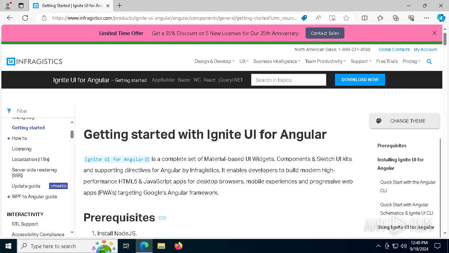The width and height of the screenshot is (449, 253).
Task: Switch docs to AppBuilder
Action: 163,80
